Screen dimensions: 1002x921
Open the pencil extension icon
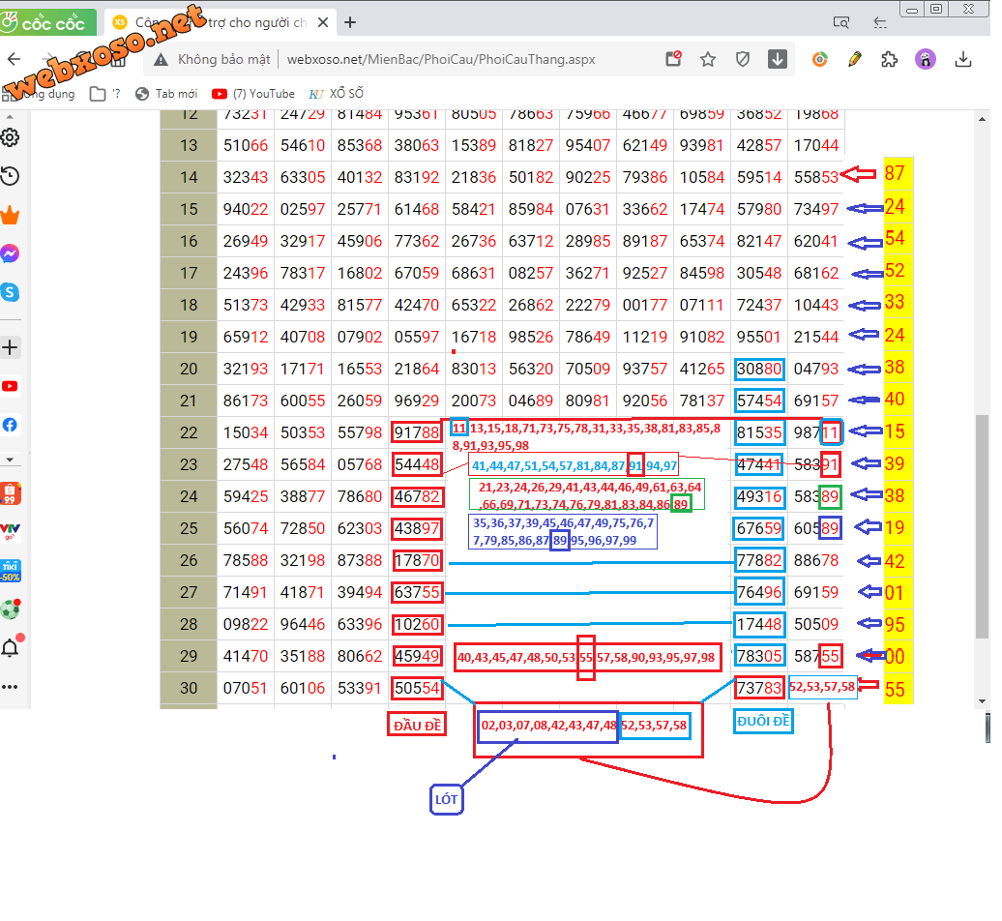point(854,59)
